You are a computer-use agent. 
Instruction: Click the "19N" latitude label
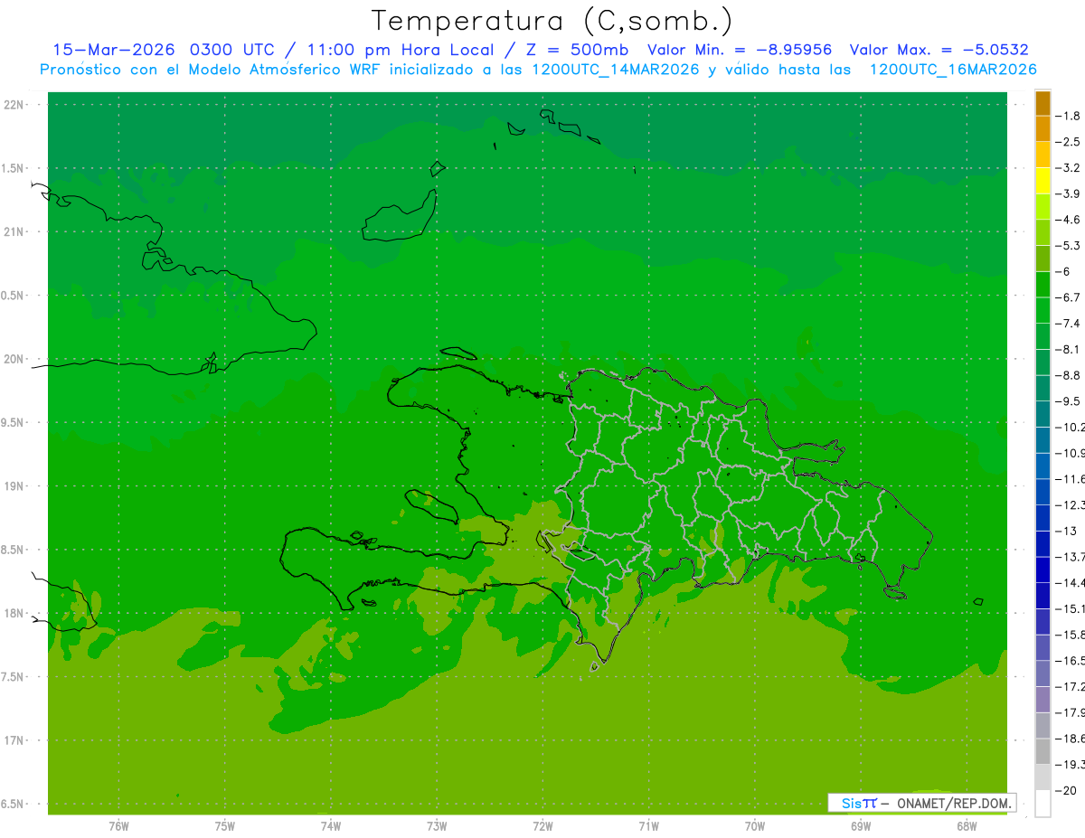(x=14, y=486)
